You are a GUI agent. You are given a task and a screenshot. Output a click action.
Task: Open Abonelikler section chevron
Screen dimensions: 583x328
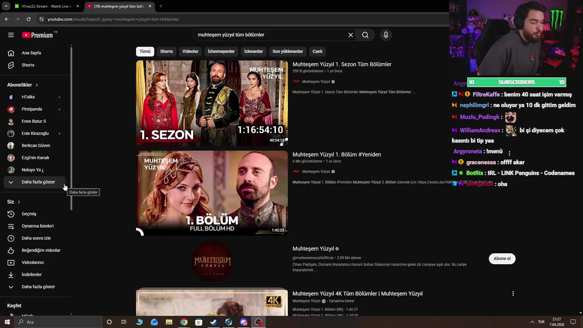[37, 85]
